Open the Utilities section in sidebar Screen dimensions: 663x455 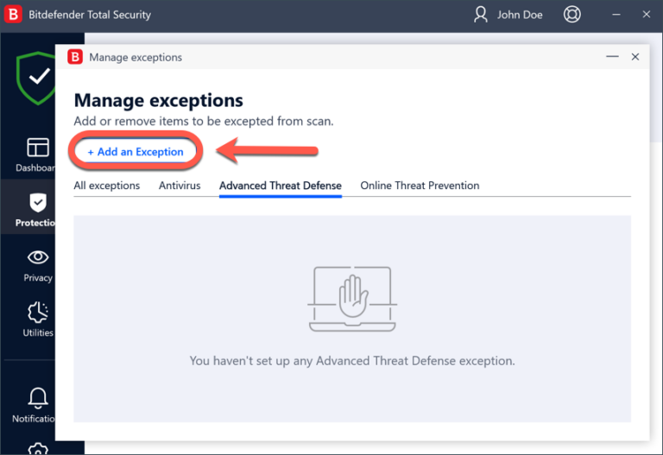point(38,319)
